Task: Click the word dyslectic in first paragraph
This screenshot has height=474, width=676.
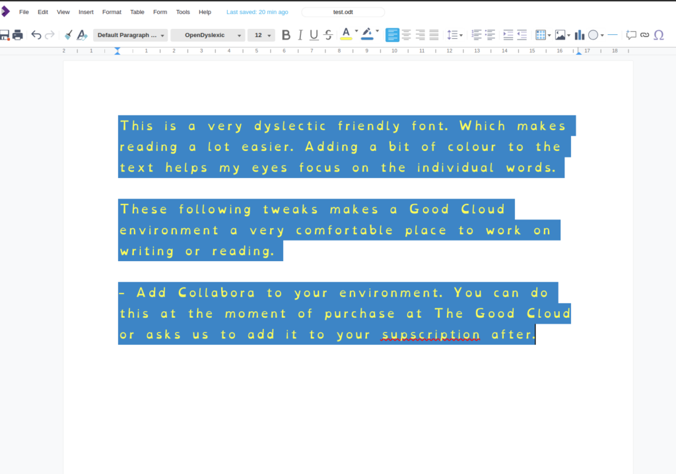Action: [x=290, y=126]
